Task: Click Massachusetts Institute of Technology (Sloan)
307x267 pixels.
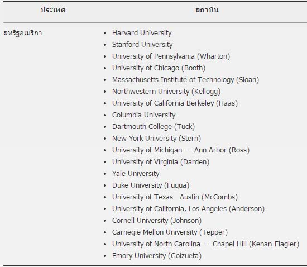Action: pyautogui.click(x=185, y=80)
